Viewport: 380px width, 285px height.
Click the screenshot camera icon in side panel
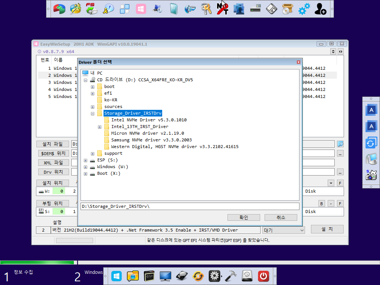click(x=371, y=175)
